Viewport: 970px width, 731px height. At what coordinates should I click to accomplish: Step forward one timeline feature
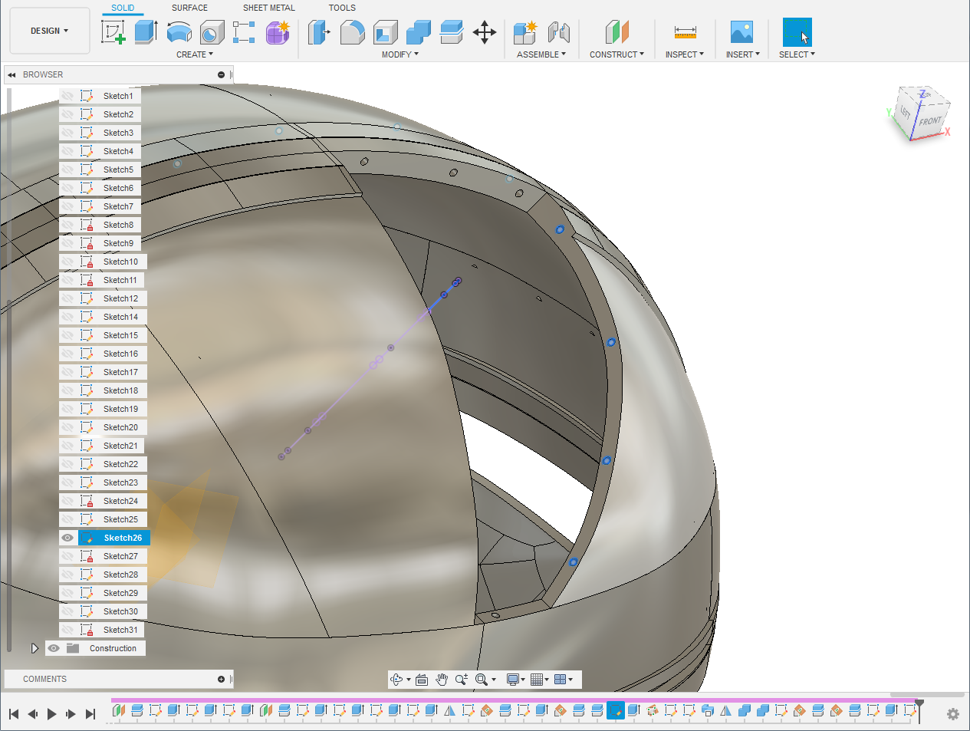coord(71,714)
